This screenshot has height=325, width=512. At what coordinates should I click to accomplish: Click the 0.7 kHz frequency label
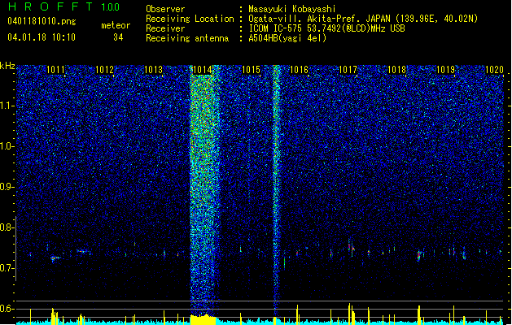7,268
